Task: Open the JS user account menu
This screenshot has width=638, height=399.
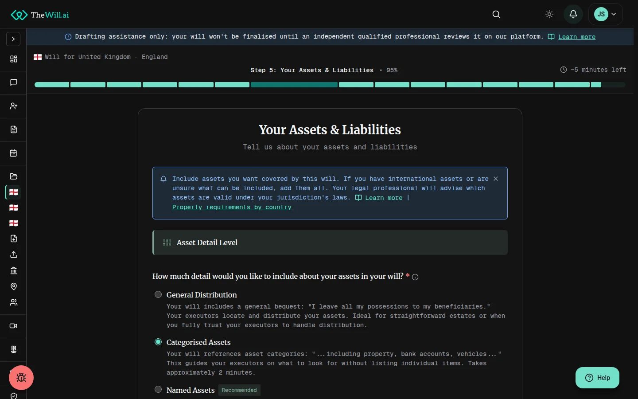Action: (606, 14)
